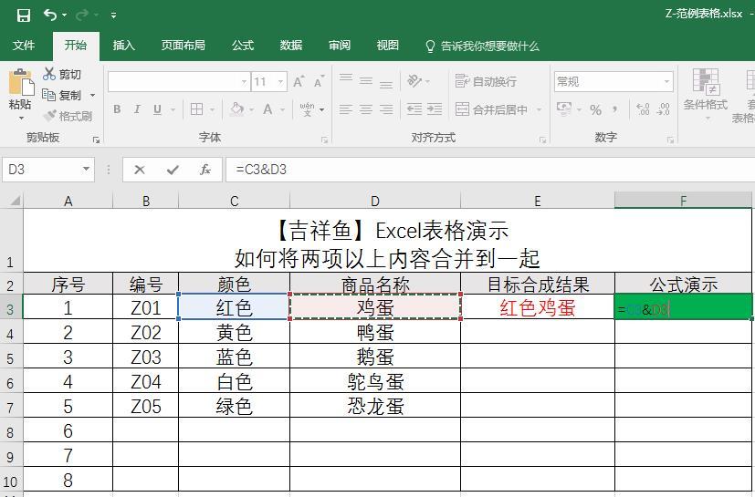The image size is (755, 497).
Task: Open the quick access toolbar customize arrow
Action: tap(113, 16)
